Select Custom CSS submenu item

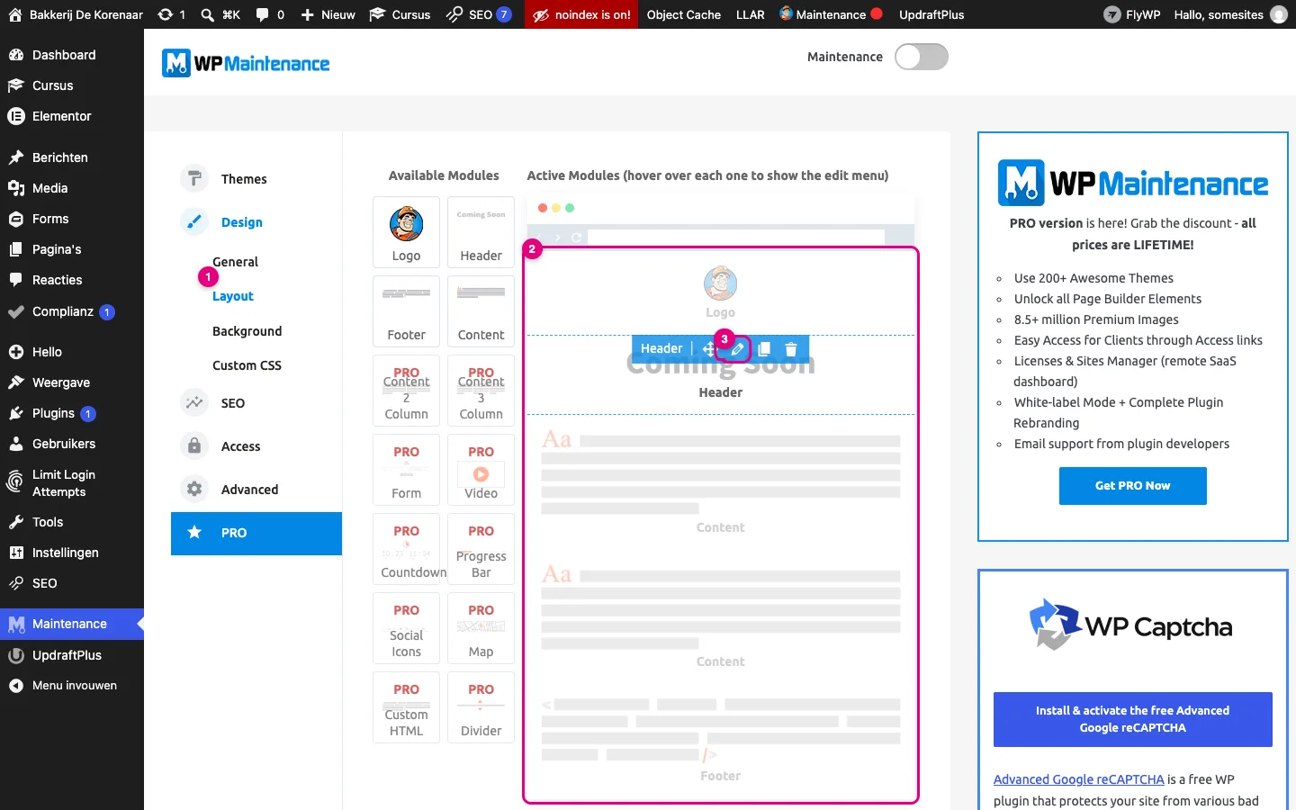pyautogui.click(x=247, y=365)
